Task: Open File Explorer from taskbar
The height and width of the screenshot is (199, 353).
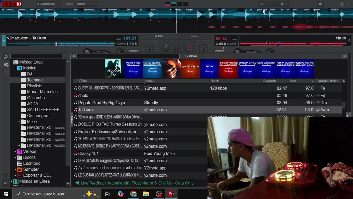Action: click(146, 194)
